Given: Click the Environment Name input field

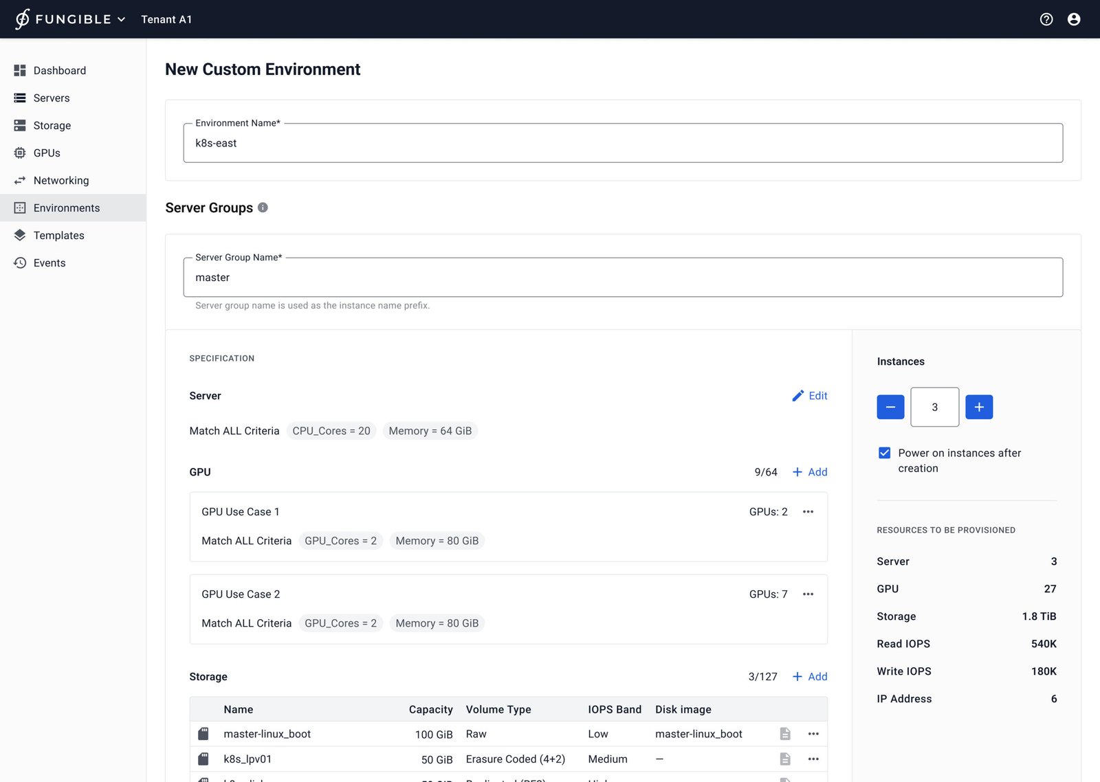Looking at the screenshot, I should coord(622,144).
